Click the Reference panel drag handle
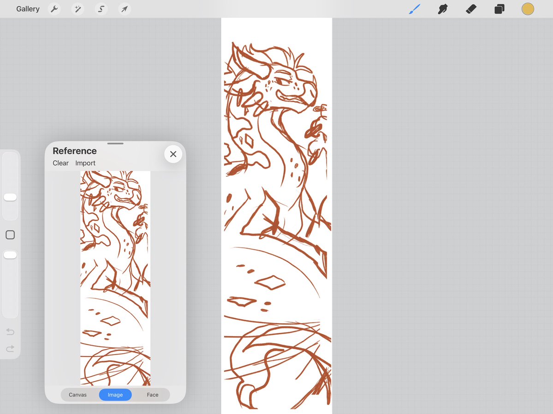The height and width of the screenshot is (414, 553). coord(115,144)
